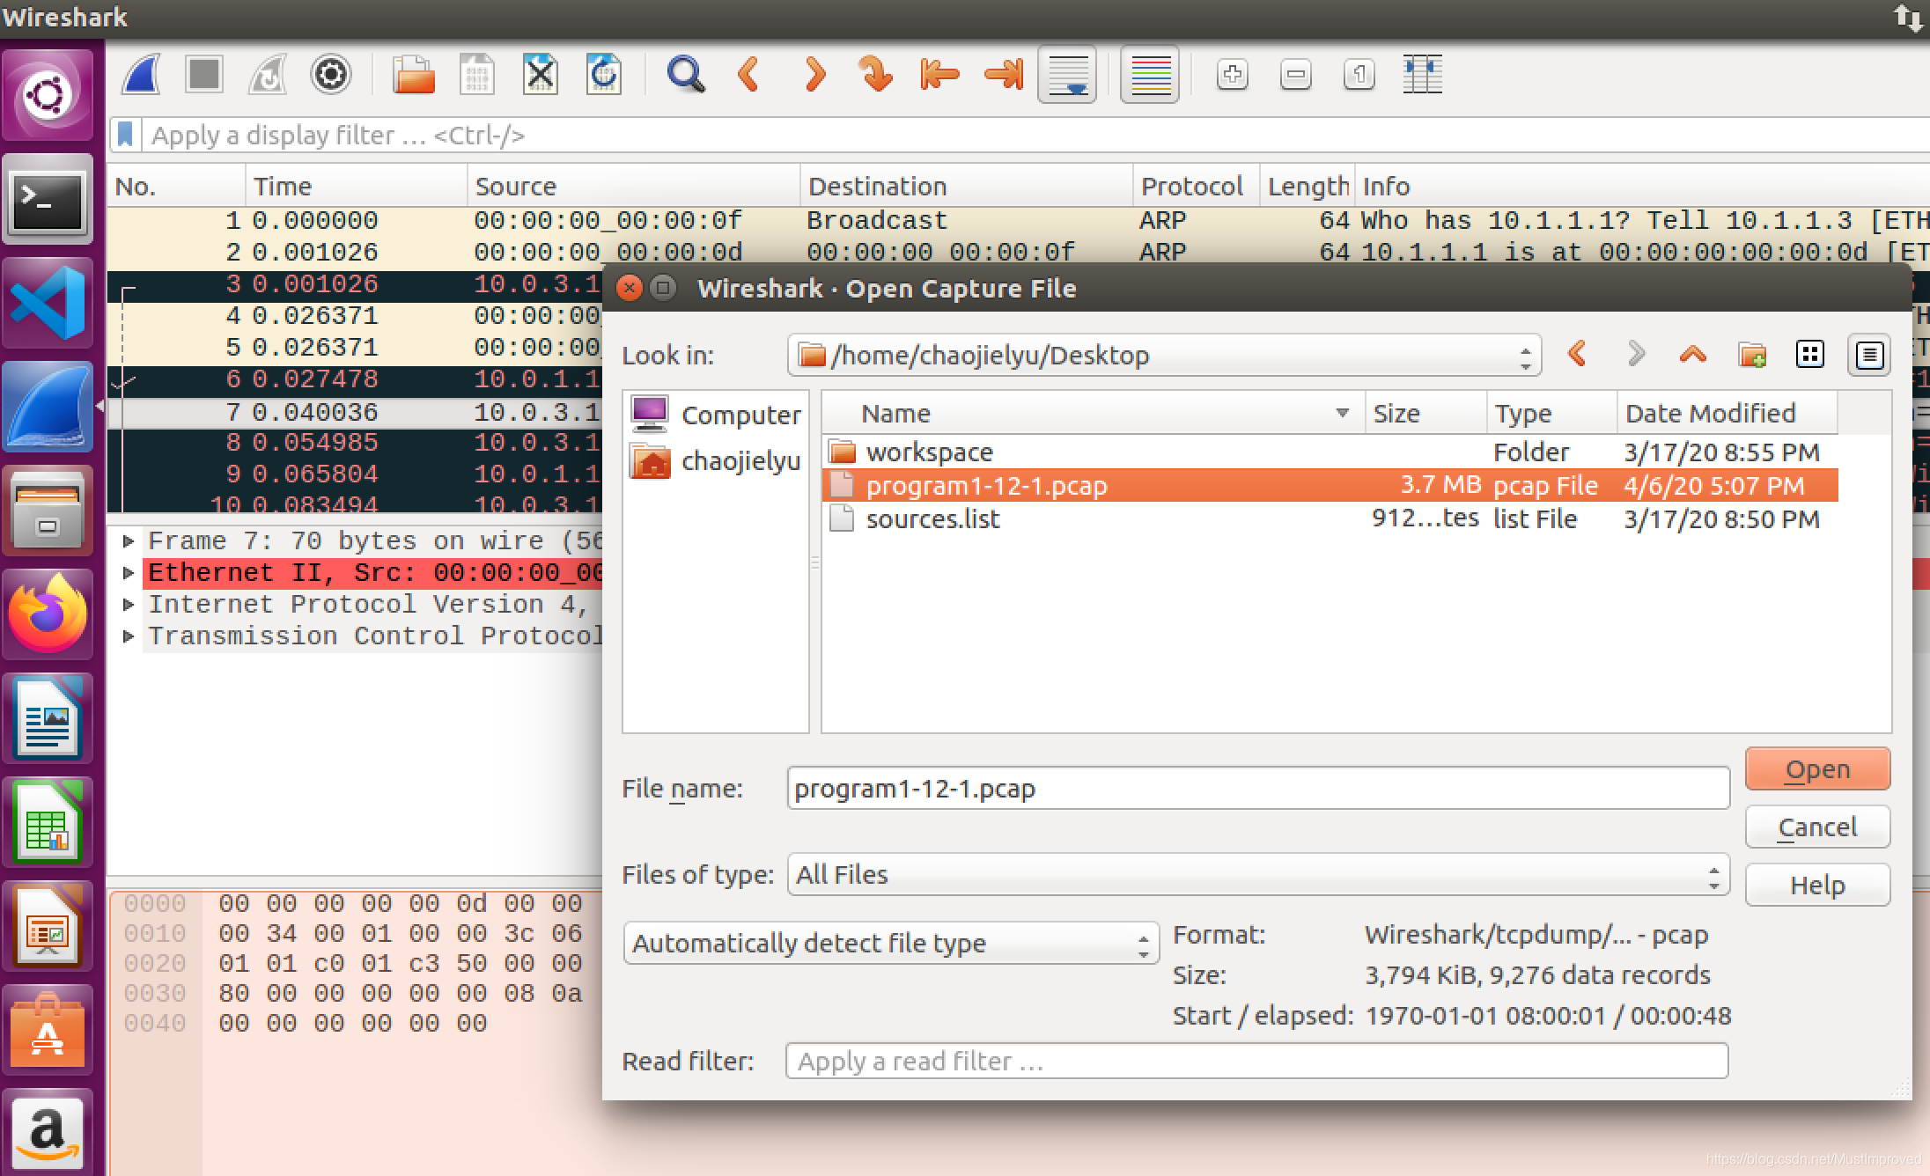
Task: Toggle packet colorization rules
Action: click(x=1150, y=74)
